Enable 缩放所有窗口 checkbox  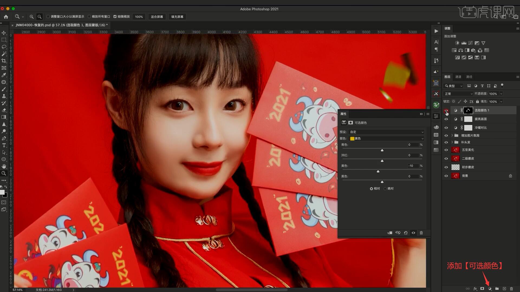click(x=89, y=17)
